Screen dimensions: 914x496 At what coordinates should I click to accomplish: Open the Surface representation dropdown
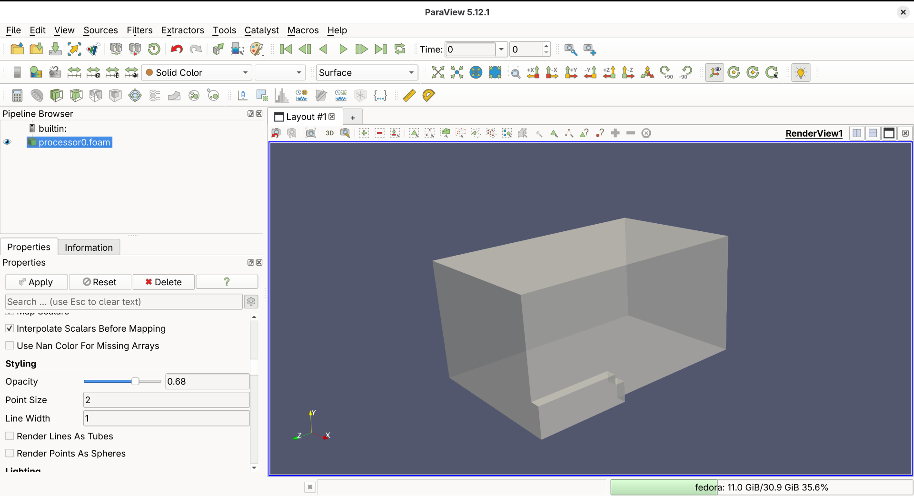point(367,72)
